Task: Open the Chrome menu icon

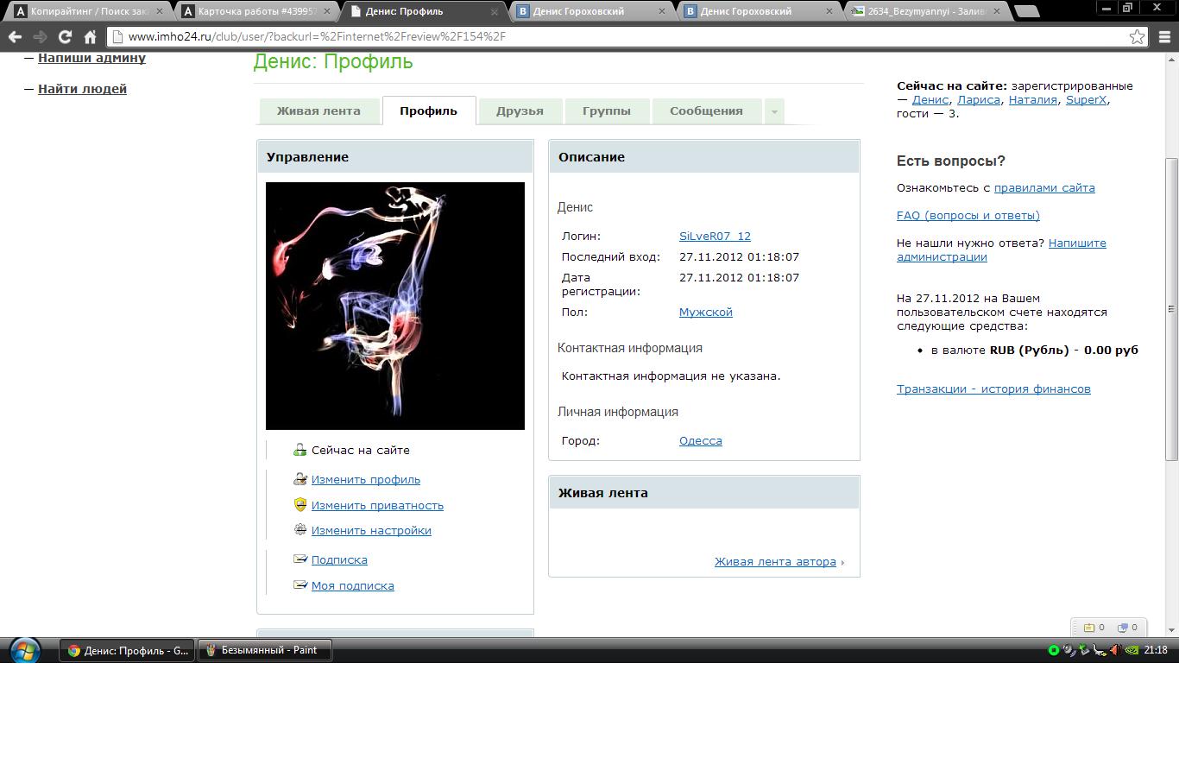Action: [1165, 36]
